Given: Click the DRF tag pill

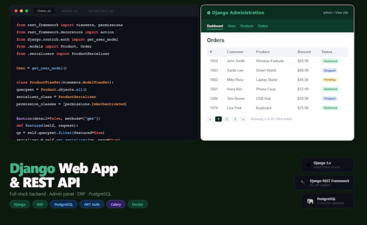Looking at the screenshot, I should [x=40, y=204].
